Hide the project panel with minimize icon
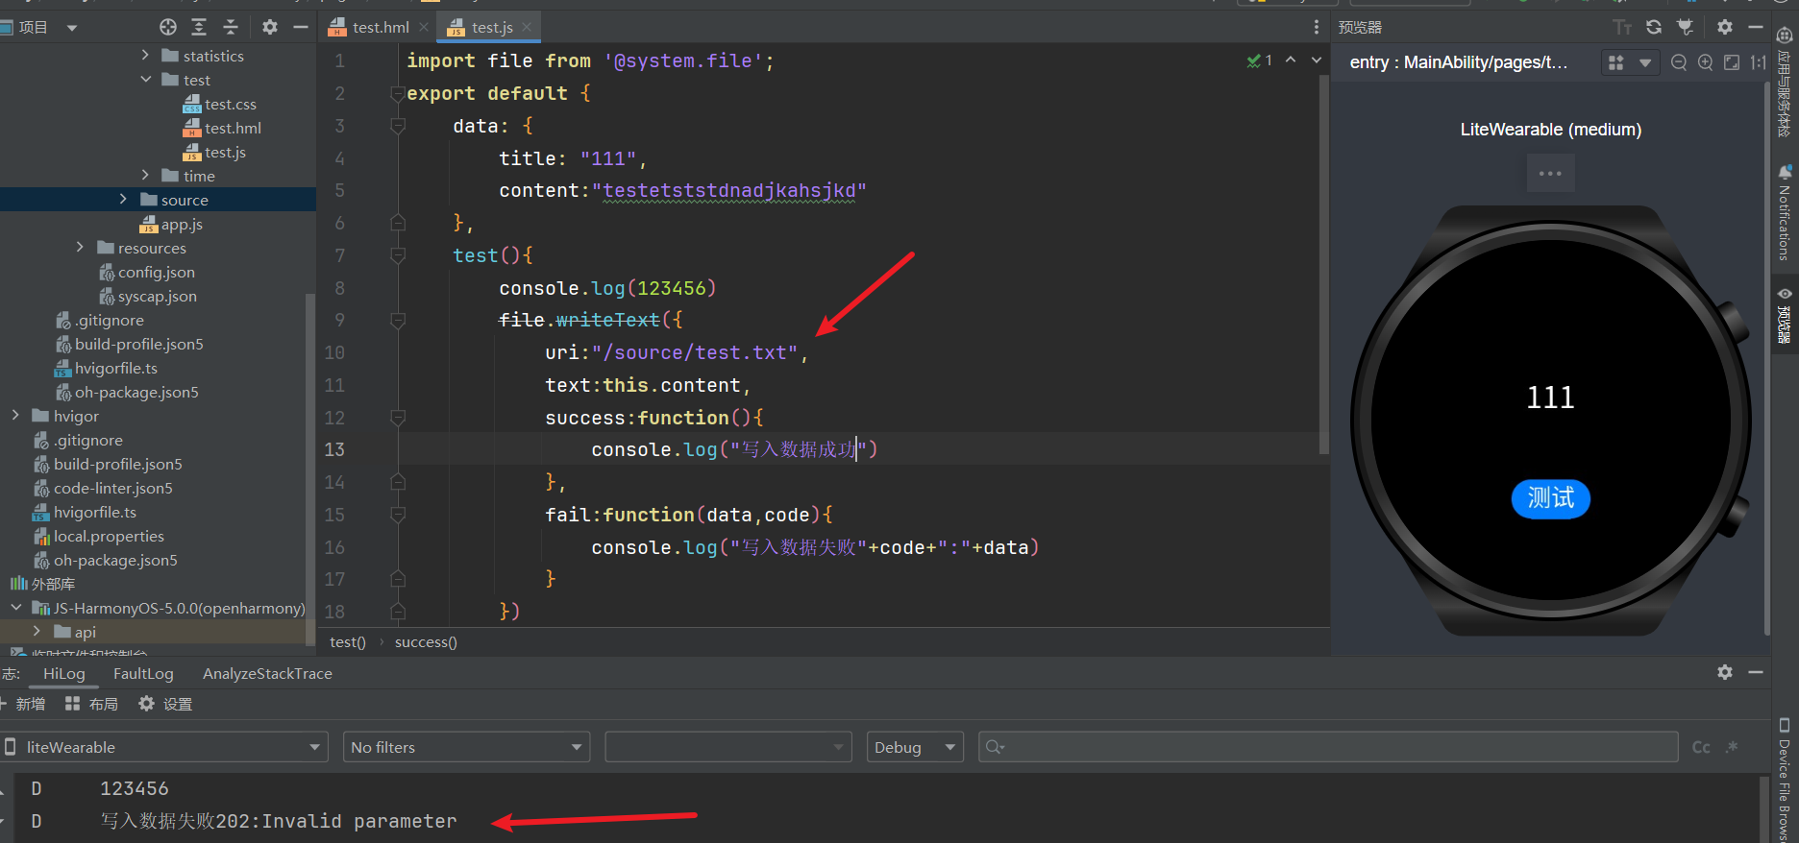This screenshot has height=843, width=1799. 300,27
